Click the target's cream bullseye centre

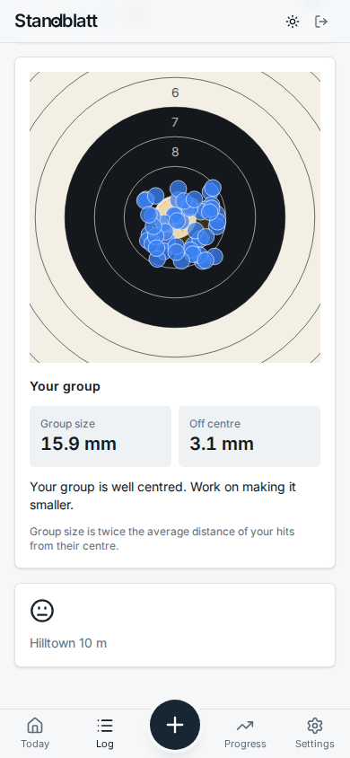coord(175,217)
